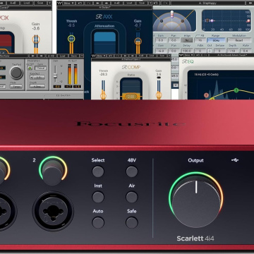Screen dimensions: 254x254
Task: Click the undo arrow in the REQ toolbar
Action: click(198, 55)
